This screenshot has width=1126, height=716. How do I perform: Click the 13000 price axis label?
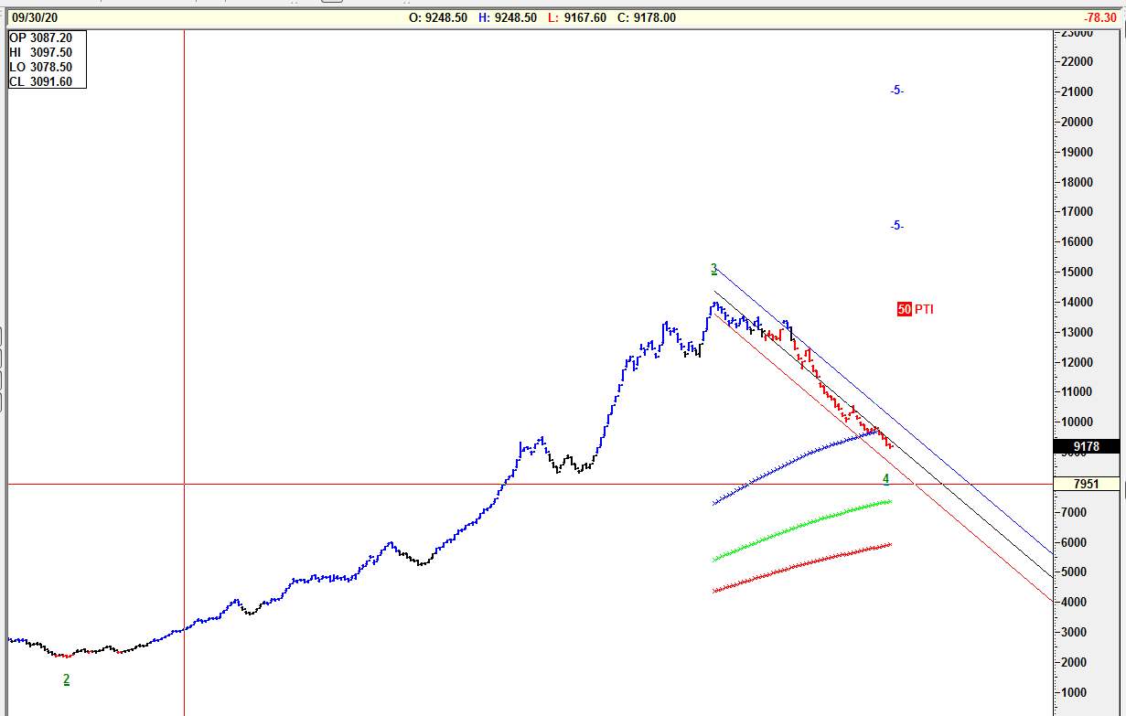(x=1077, y=332)
